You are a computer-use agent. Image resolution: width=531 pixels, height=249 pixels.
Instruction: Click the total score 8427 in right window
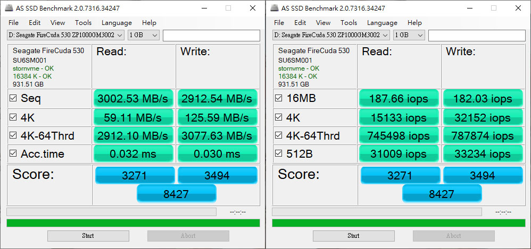tap(442, 194)
